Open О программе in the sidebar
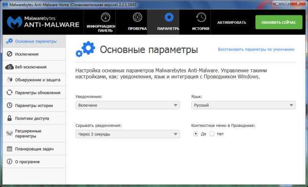Image resolution: width=308 pixels, height=187 pixels. (x=34, y=162)
